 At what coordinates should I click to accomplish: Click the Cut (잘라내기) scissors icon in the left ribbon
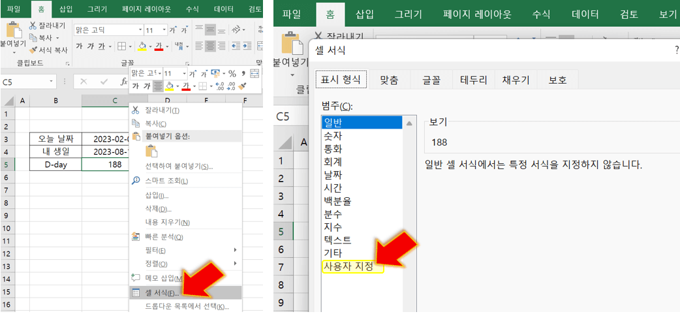pos(33,25)
